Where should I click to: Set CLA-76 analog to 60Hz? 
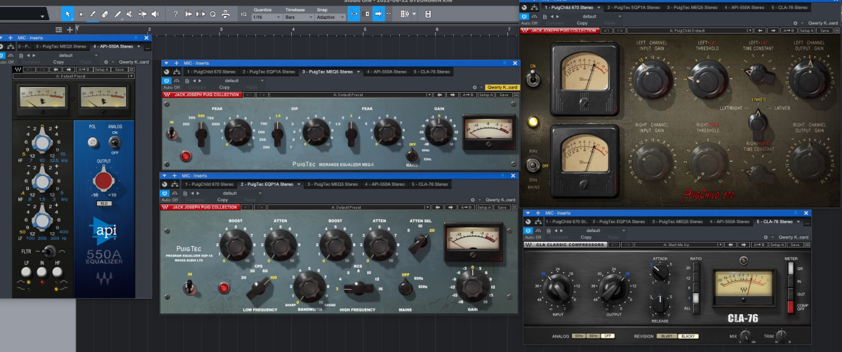point(594,336)
